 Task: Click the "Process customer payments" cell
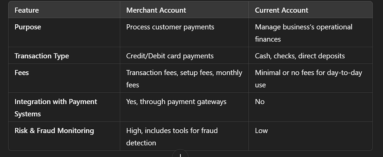coord(170,27)
